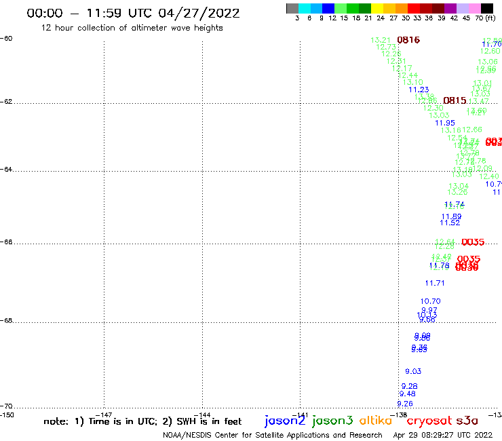
Task: Click the -150 longitude axis label
Action: tap(7, 415)
